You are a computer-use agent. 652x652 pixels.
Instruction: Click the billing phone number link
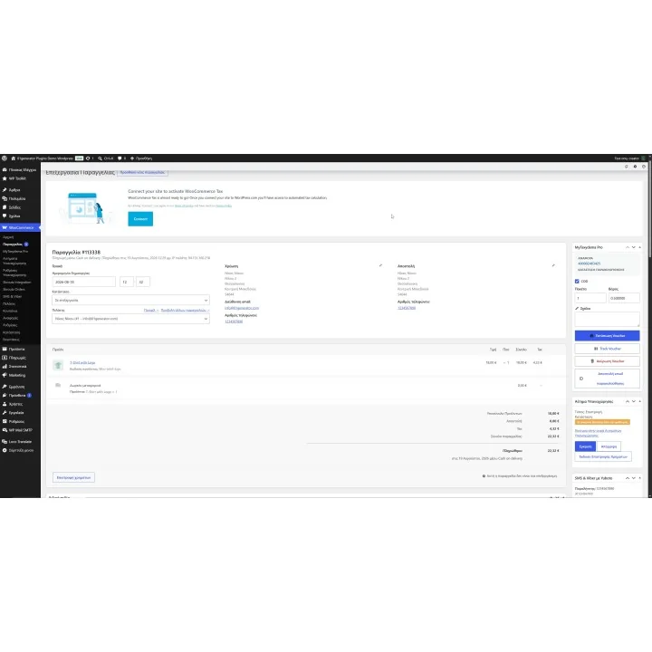(234, 321)
